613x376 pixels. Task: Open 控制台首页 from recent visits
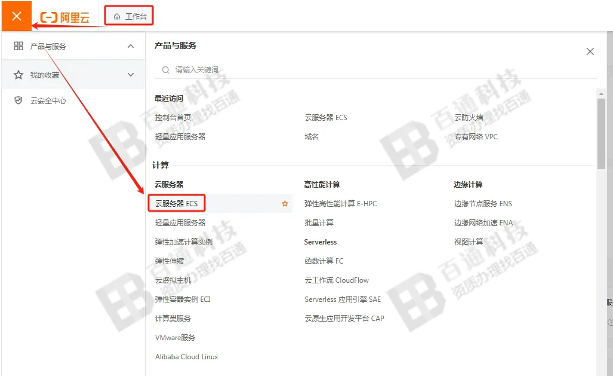coord(172,118)
